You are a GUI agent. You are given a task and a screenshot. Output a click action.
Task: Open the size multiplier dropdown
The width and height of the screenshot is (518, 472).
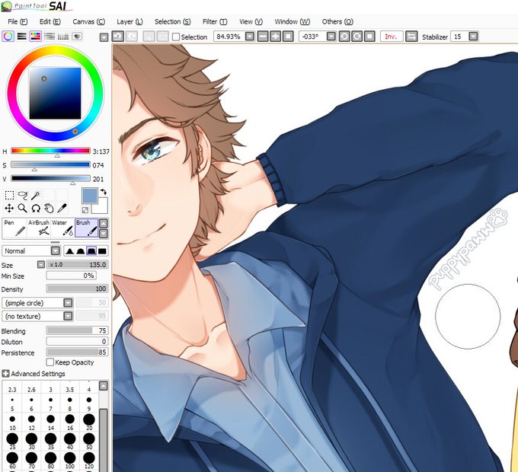coord(41,265)
